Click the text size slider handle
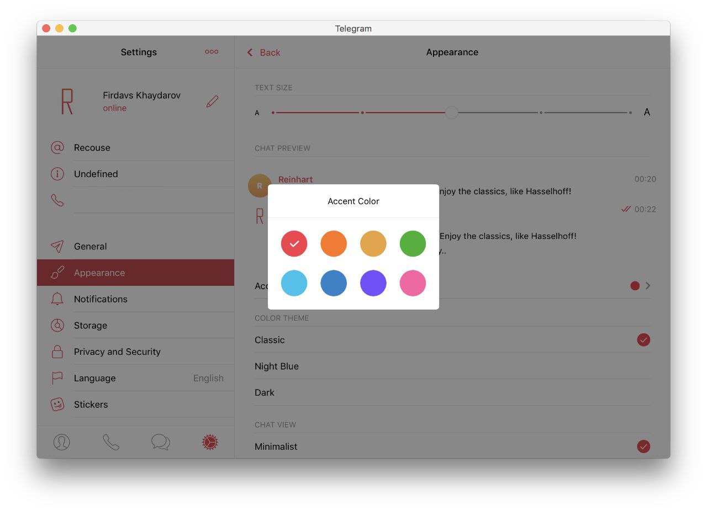707x511 pixels. coord(452,113)
